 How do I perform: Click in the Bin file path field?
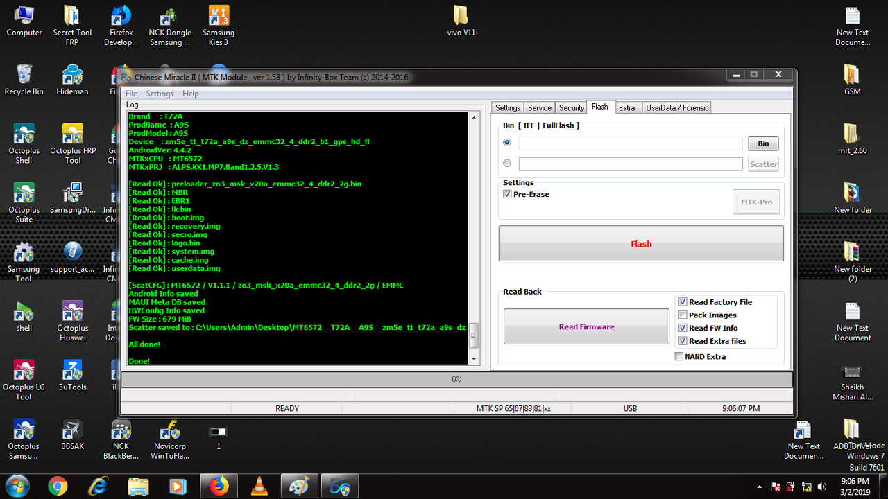click(x=631, y=143)
